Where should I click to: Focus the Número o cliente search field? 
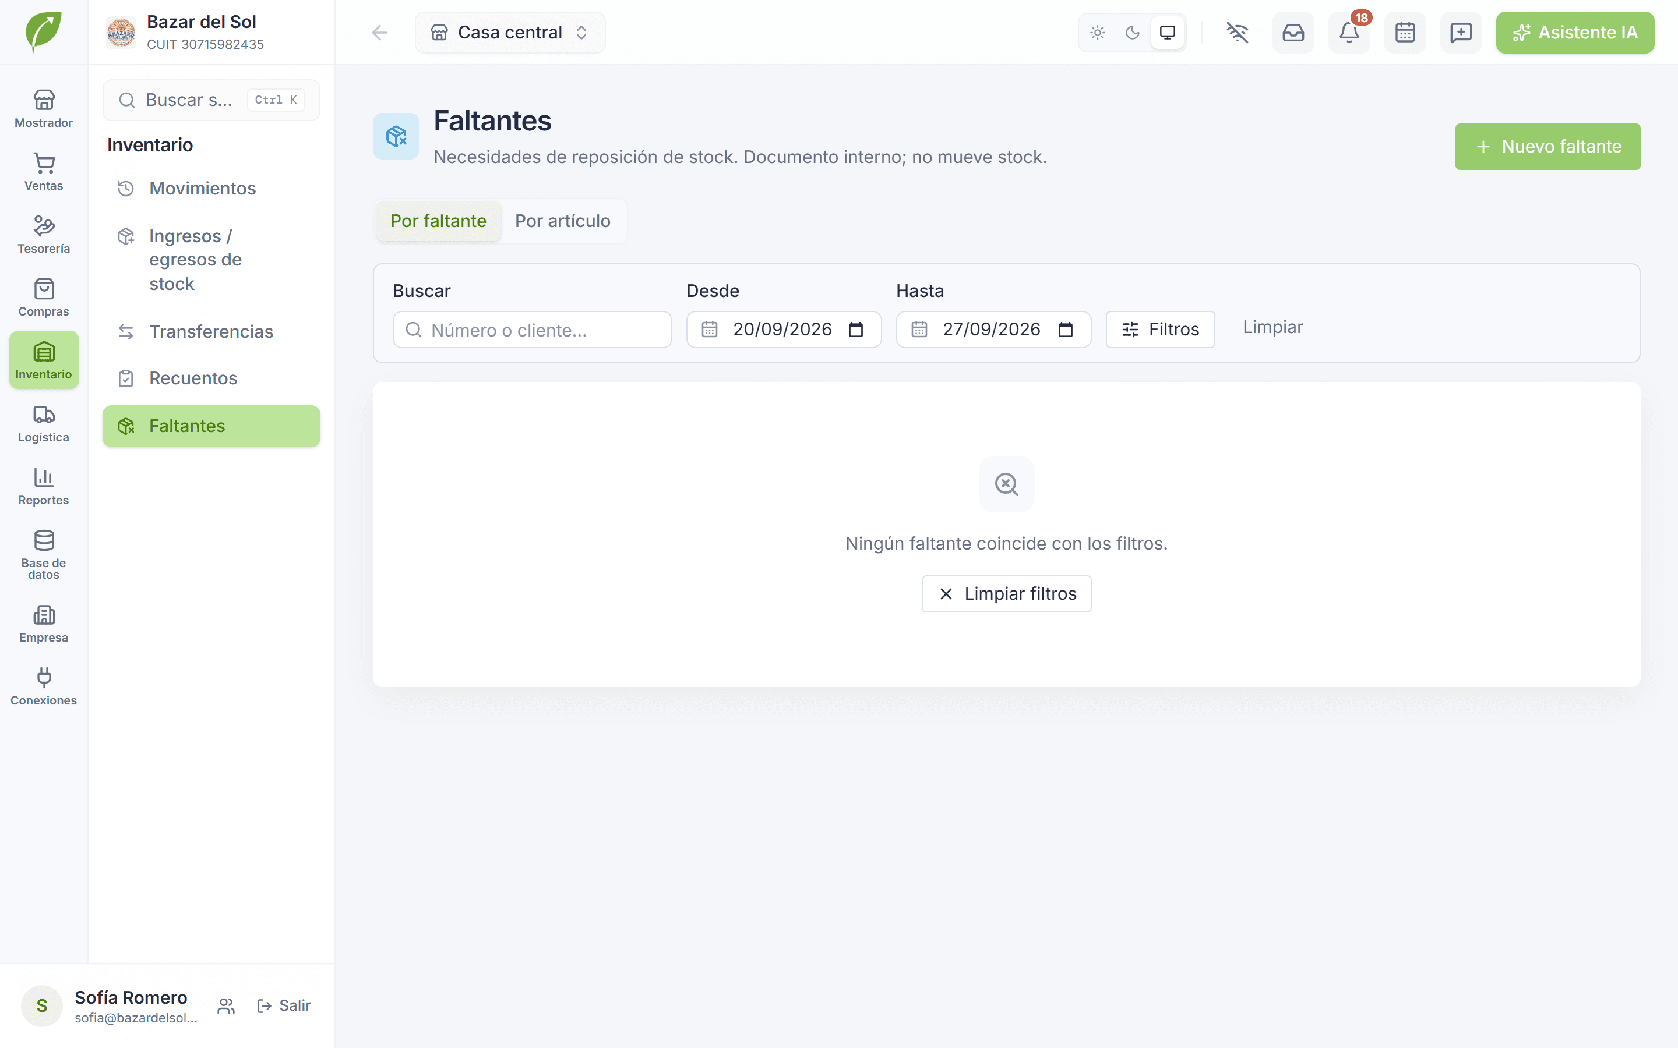pos(532,329)
